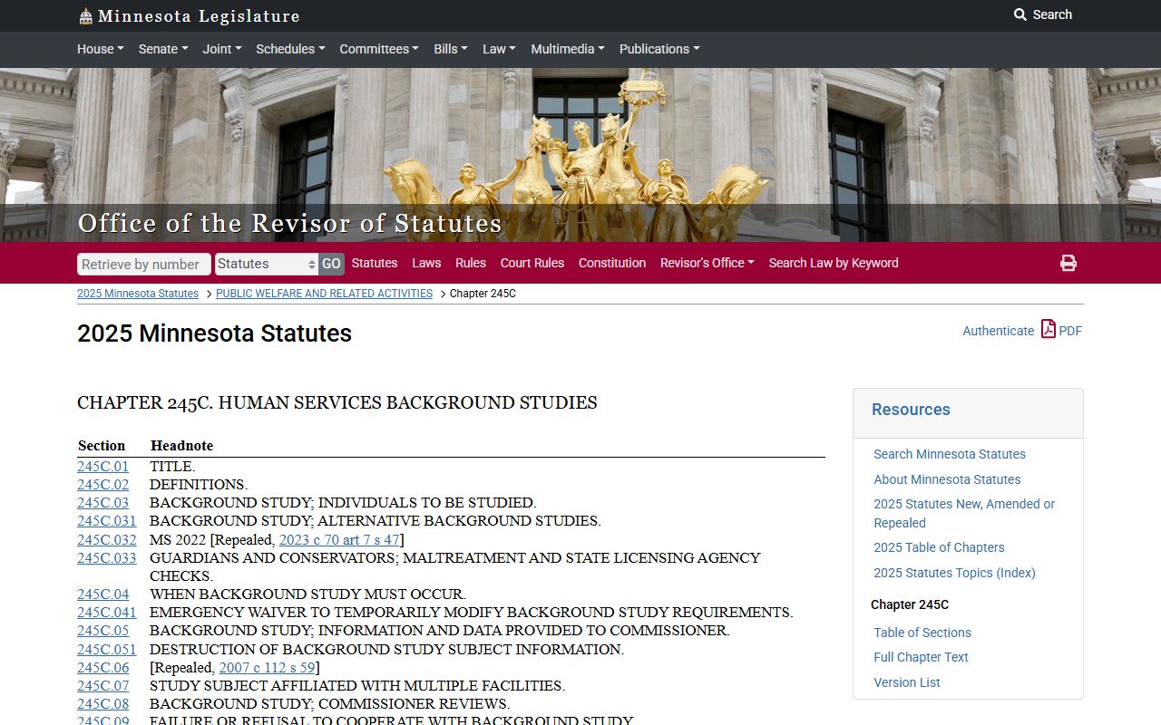Open section 245C.03 link
Image resolution: width=1161 pixels, height=725 pixels.
[x=102, y=503]
